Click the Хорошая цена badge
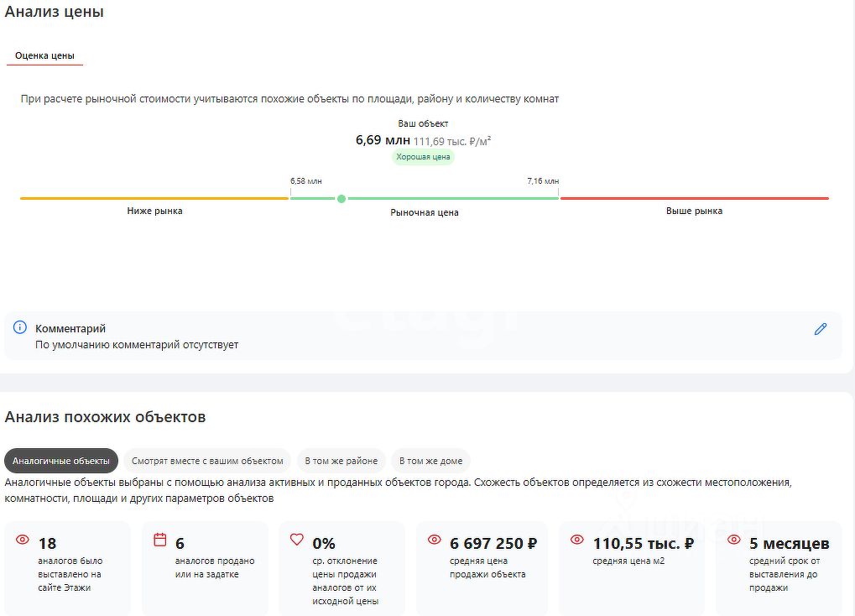 [x=423, y=157]
